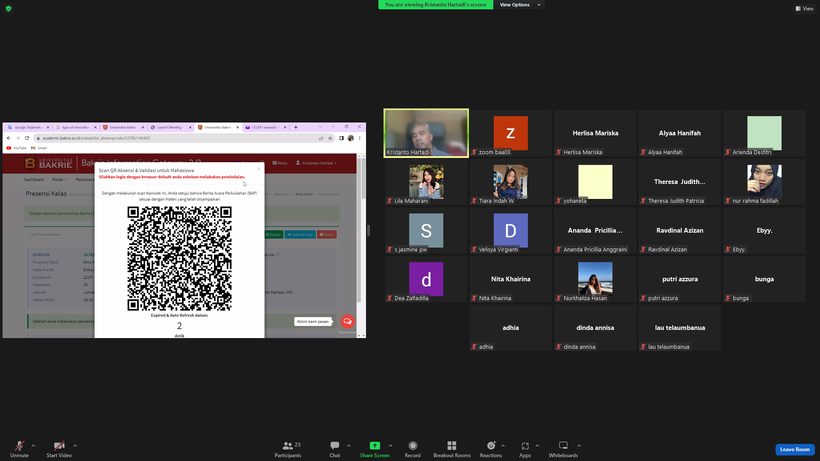Click the Leave Room button
820x461 pixels.
pos(795,449)
